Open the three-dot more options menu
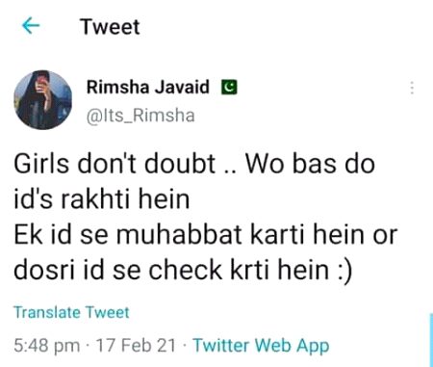433x367 pixels. pyautogui.click(x=412, y=88)
